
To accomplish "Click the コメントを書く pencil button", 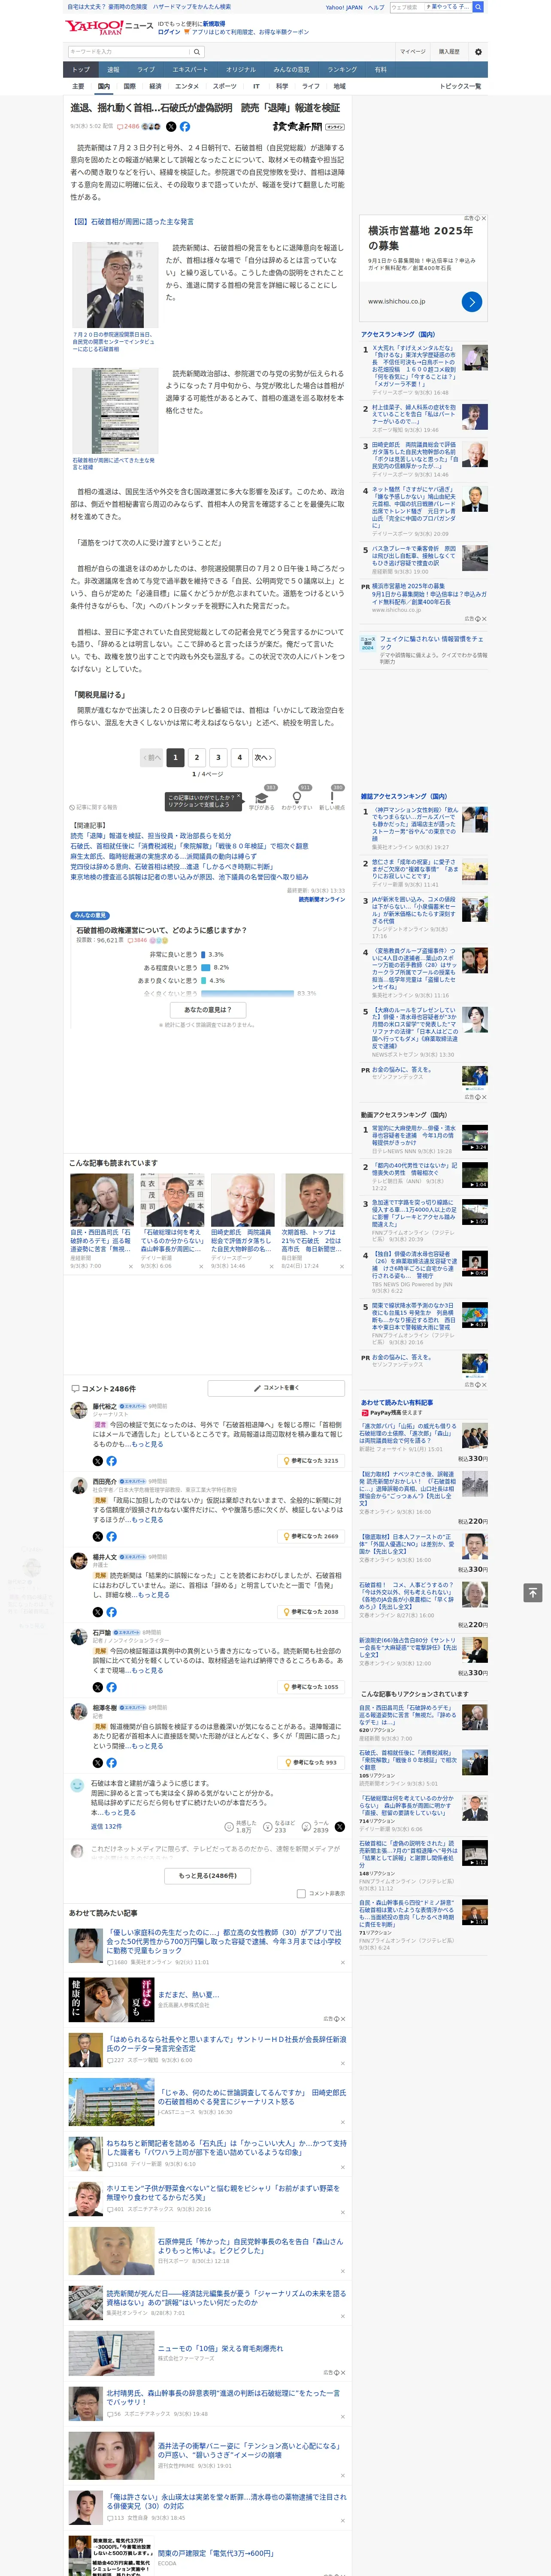I will coord(276,1388).
